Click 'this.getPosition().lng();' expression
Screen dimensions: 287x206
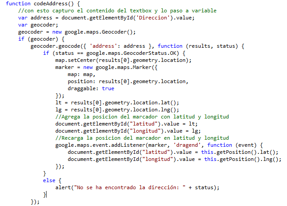(243, 160)
